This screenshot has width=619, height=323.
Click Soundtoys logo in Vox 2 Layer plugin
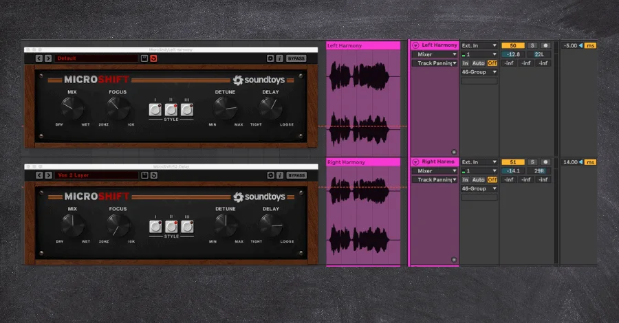259,197
